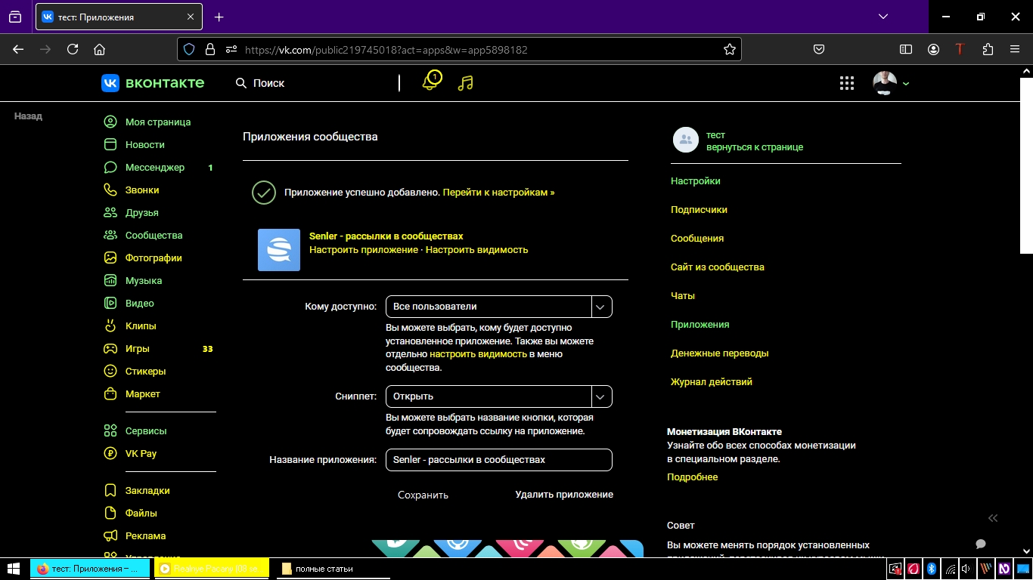Screen dimensions: 1033x580
Task: Click the Маркет bag icon
Action: [x=110, y=393]
